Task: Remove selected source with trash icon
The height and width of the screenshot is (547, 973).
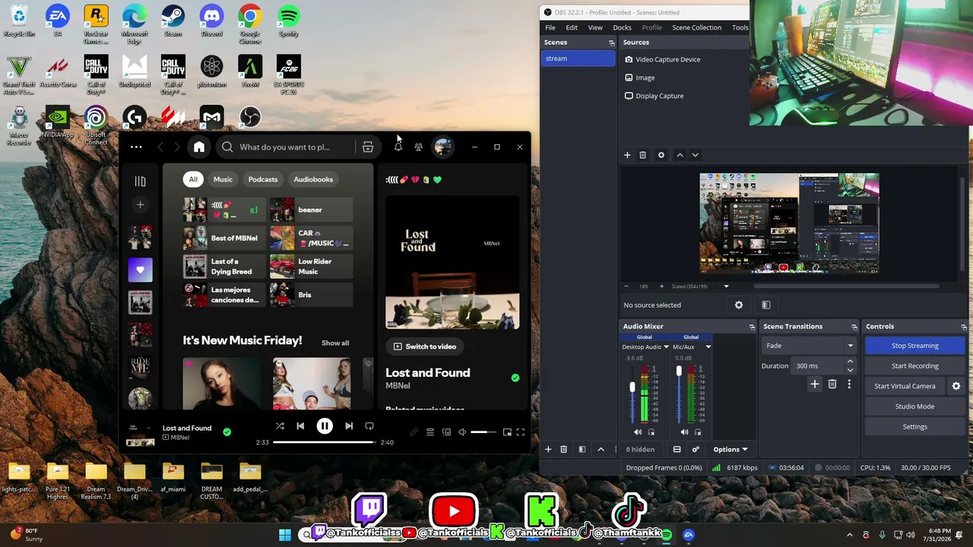Action: tap(642, 155)
